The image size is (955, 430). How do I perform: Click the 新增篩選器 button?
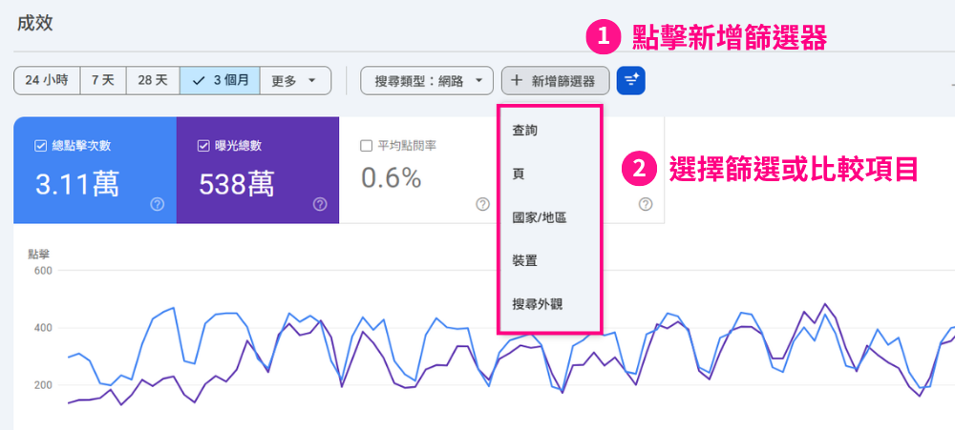click(555, 81)
